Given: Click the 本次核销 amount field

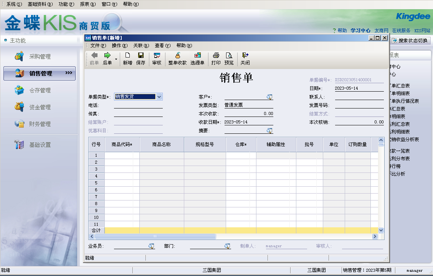Looking at the screenshot, I should coord(359,122).
